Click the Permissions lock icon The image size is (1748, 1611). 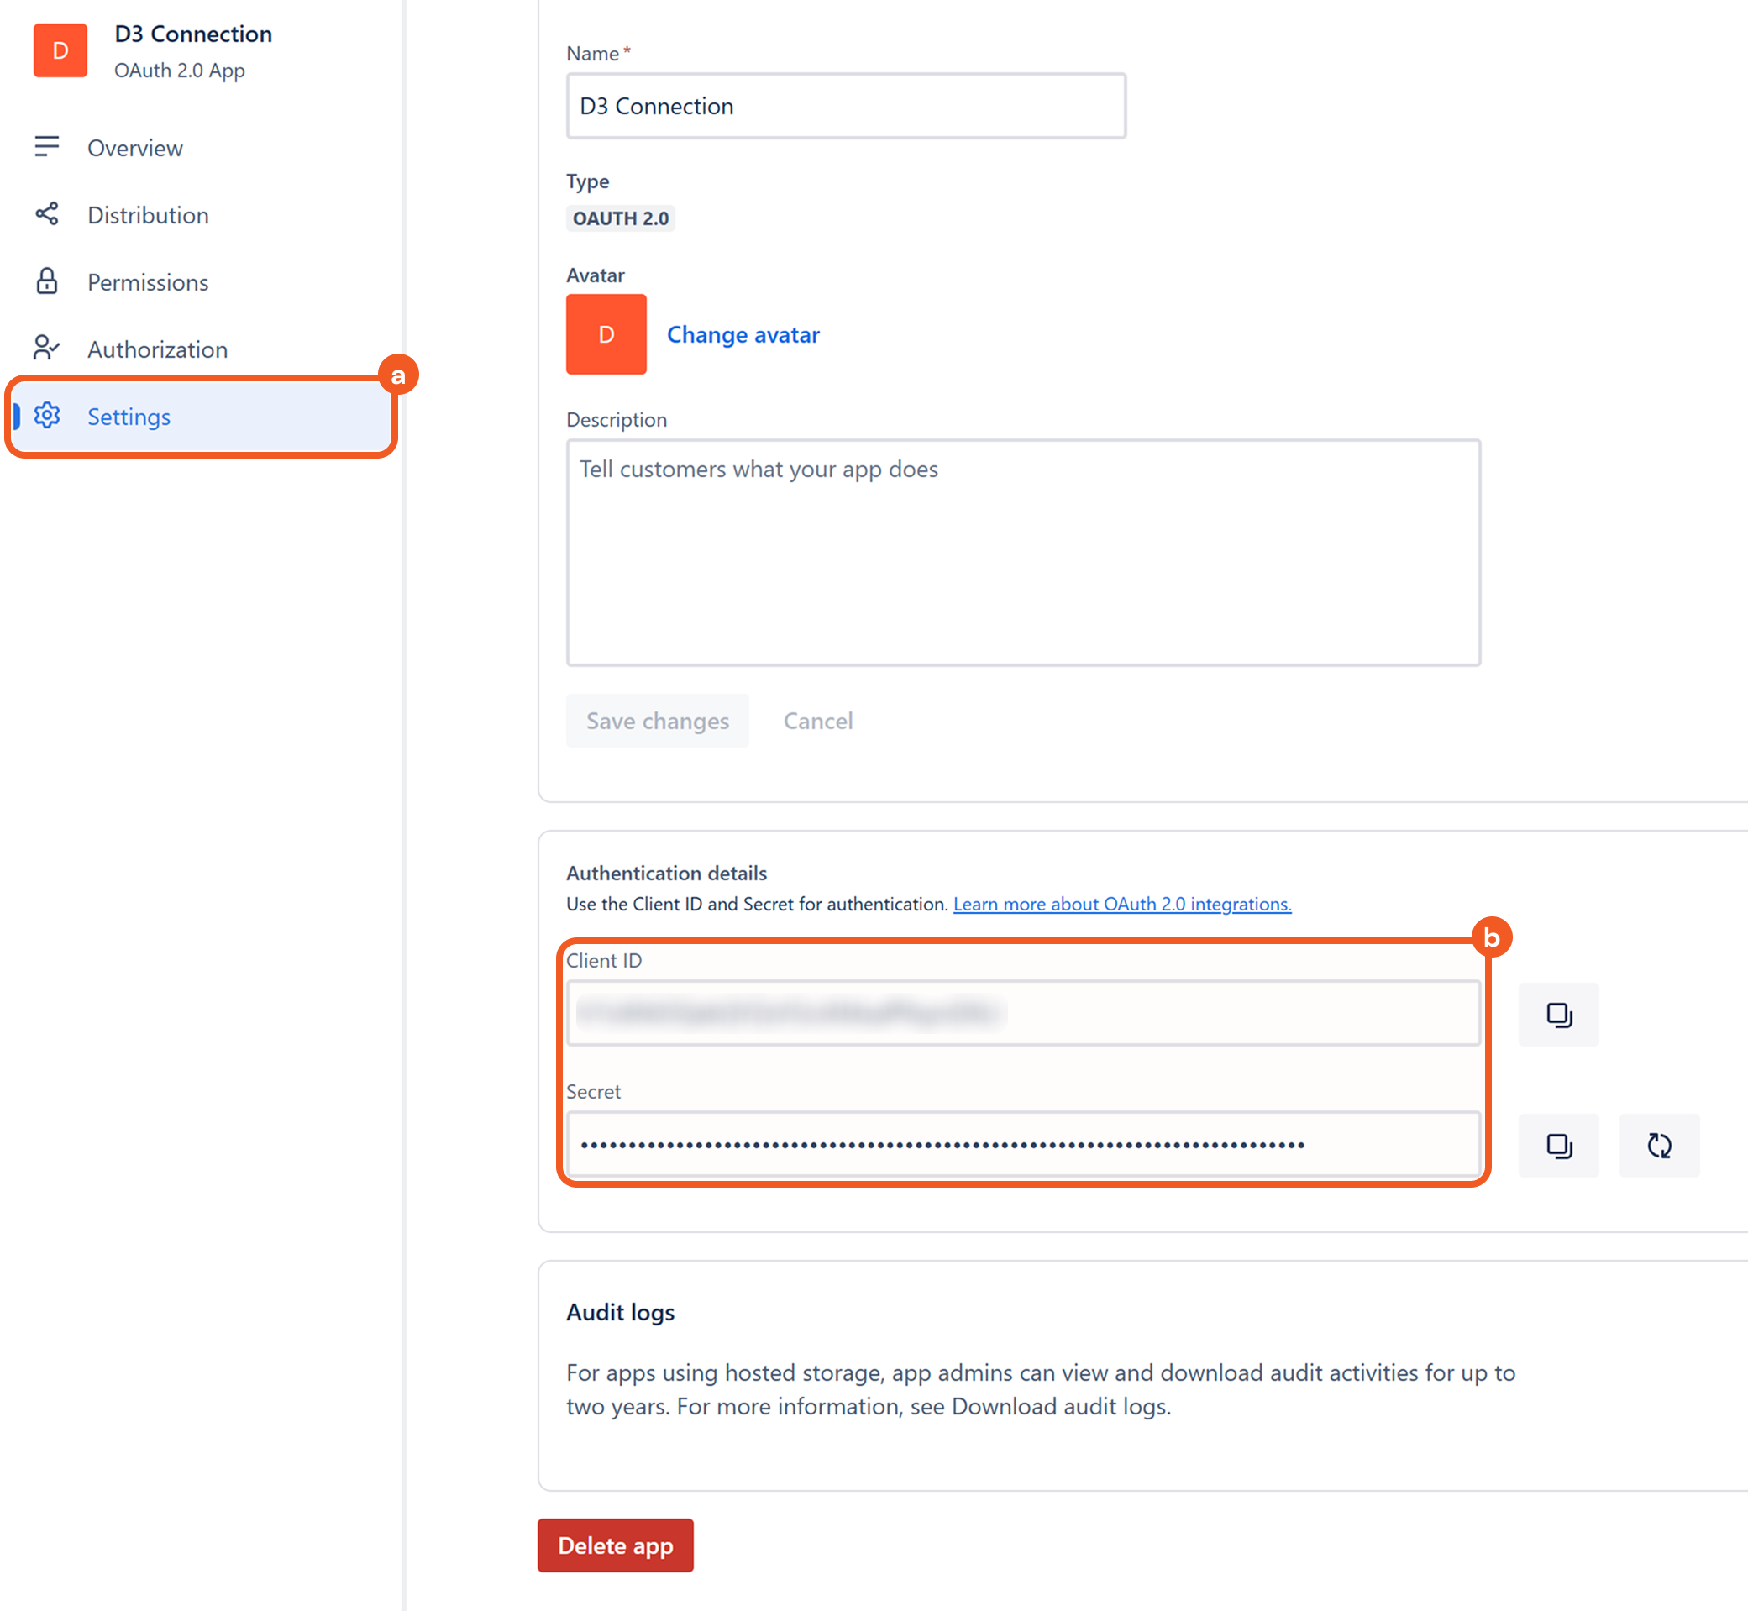[47, 281]
